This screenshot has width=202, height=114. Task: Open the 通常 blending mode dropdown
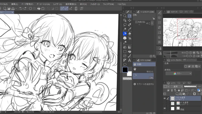(177, 87)
